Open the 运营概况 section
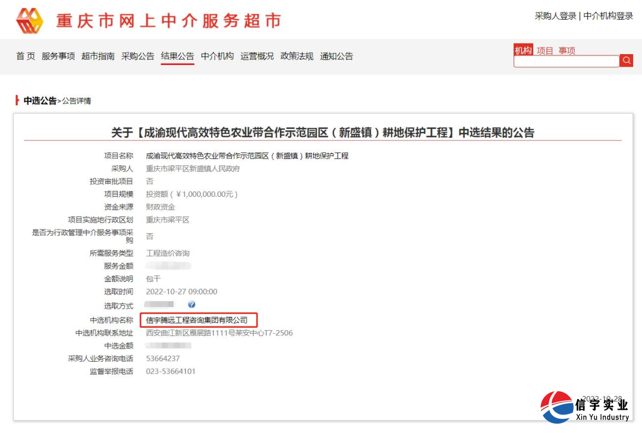 click(257, 56)
